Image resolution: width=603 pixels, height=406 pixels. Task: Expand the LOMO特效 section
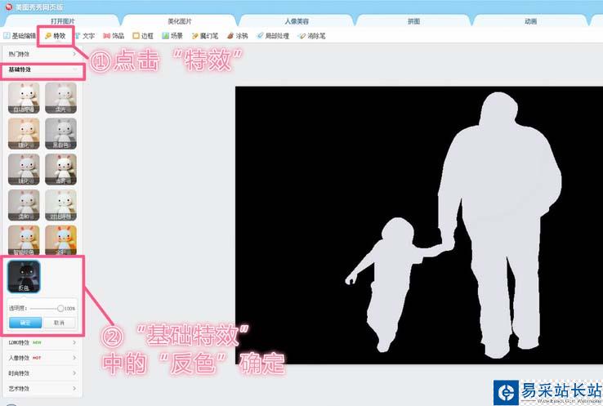pos(42,342)
